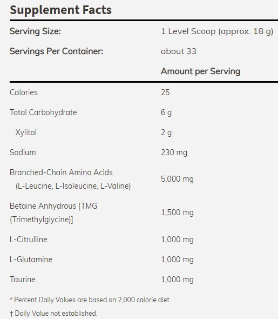
Task: Click the about 33 servings value
Action: pos(179,51)
